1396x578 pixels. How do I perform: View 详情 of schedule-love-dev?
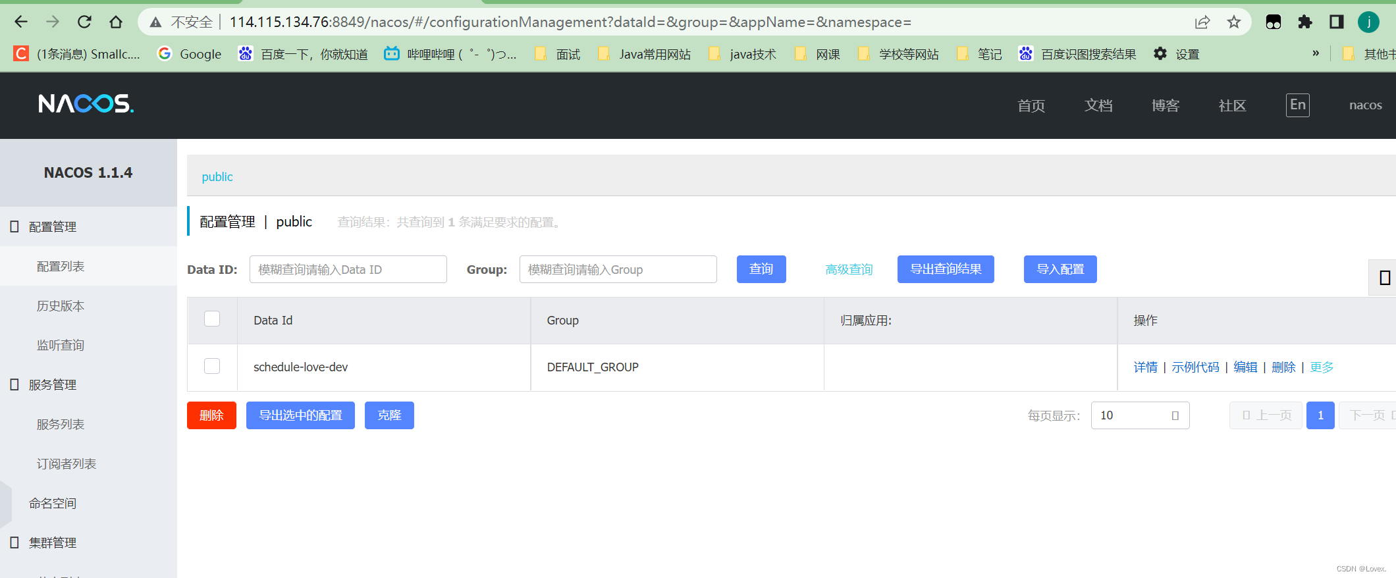coord(1145,367)
